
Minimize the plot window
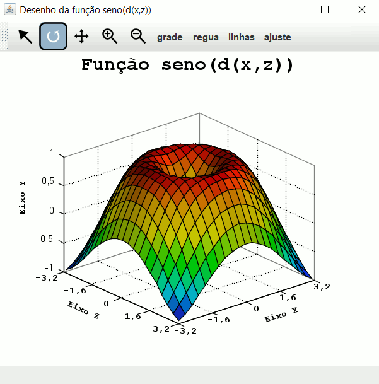point(288,9)
